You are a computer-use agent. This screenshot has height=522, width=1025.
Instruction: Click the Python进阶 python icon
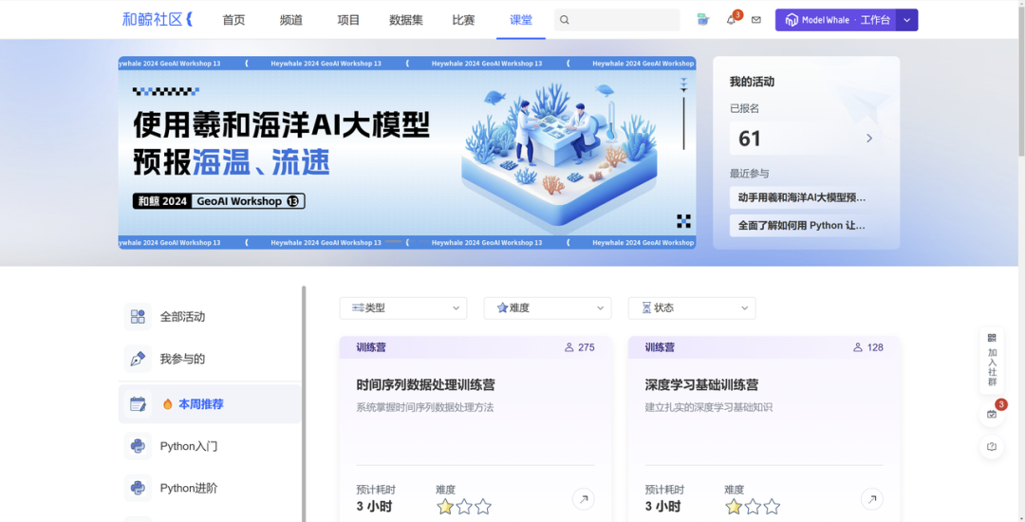coord(138,488)
